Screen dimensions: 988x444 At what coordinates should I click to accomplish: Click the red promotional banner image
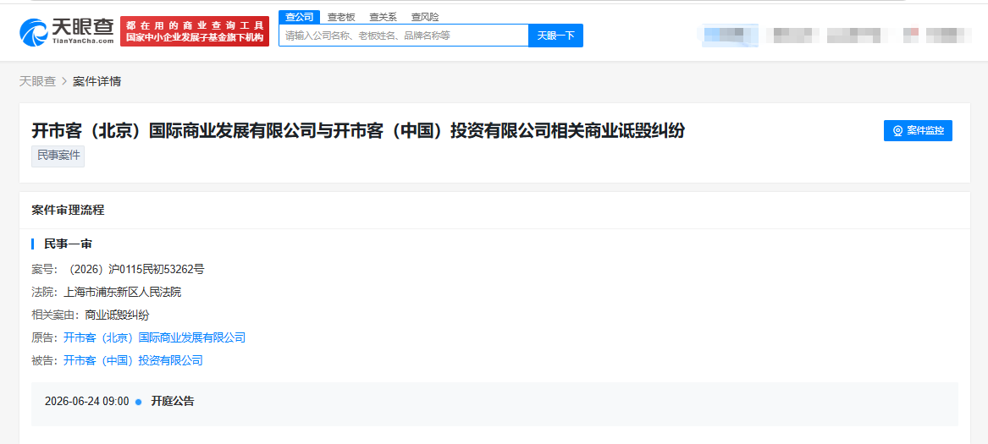point(195,31)
